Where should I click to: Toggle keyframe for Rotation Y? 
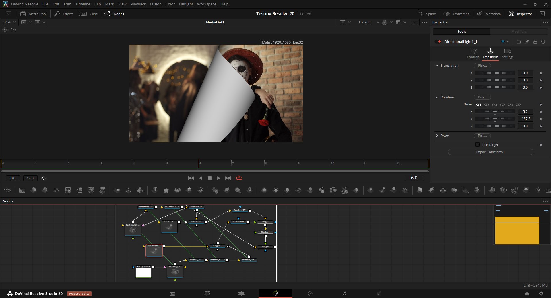tap(541, 119)
